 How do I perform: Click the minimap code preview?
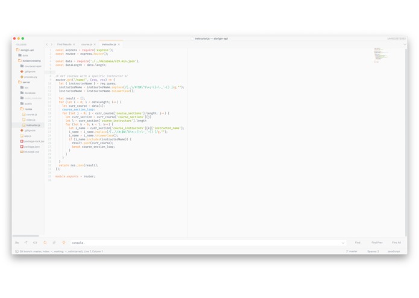[380, 55]
